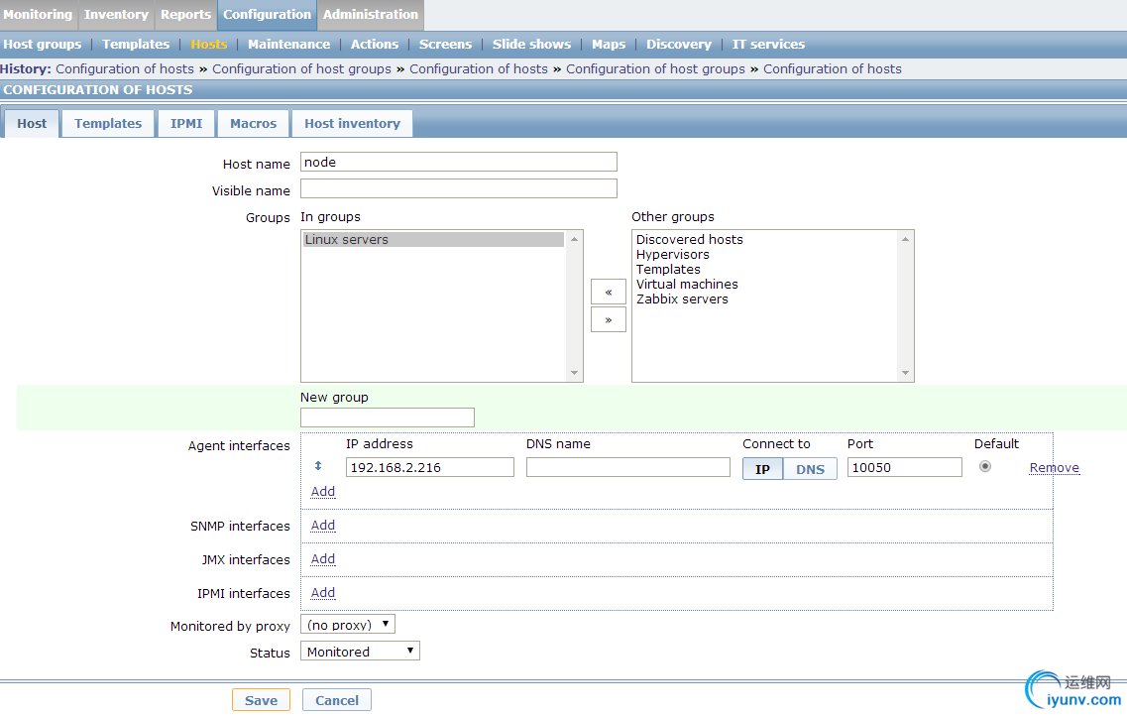
Task: Open Slide shows submenu item
Action: (x=532, y=44)
